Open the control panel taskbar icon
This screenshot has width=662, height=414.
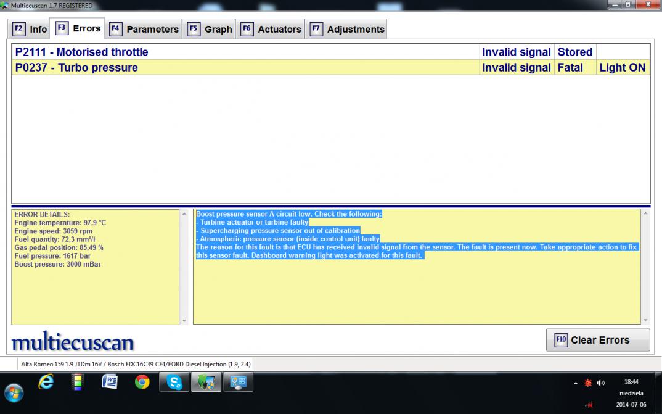(x=238, y=383)
